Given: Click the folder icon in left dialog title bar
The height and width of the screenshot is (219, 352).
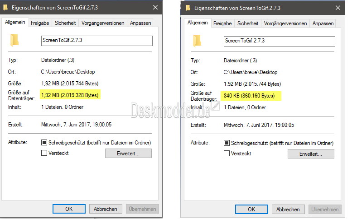Looking at the screenshot, I should [x=5, y=8].
